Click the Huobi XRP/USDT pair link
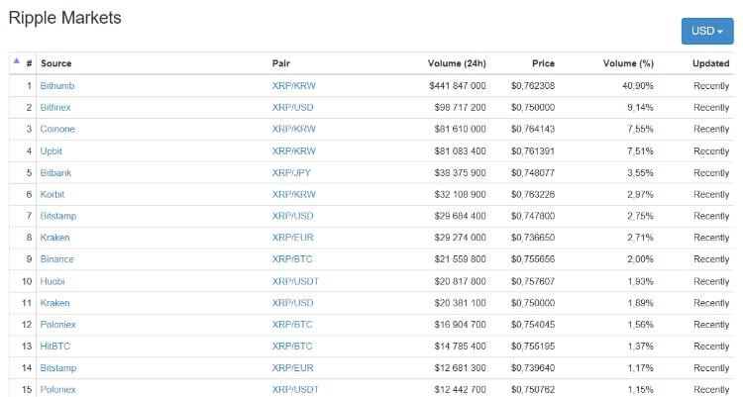This screenshot has width=743, height=397. coord(293,281)
